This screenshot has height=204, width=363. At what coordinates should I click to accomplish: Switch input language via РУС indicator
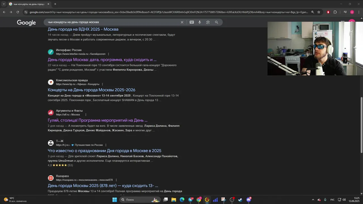[332, 200]
